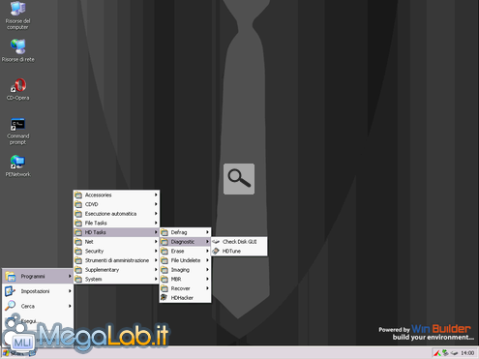Select the Command prompt desktop icon
Viewport: 479px width, 359px height.
[x=18, y=132]
